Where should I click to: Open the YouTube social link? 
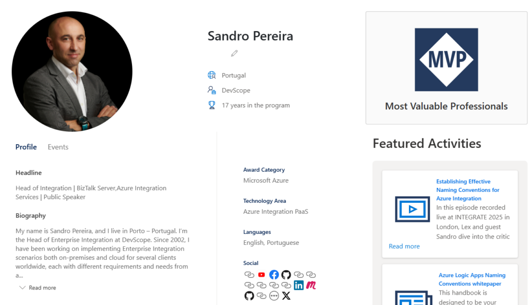261,274
